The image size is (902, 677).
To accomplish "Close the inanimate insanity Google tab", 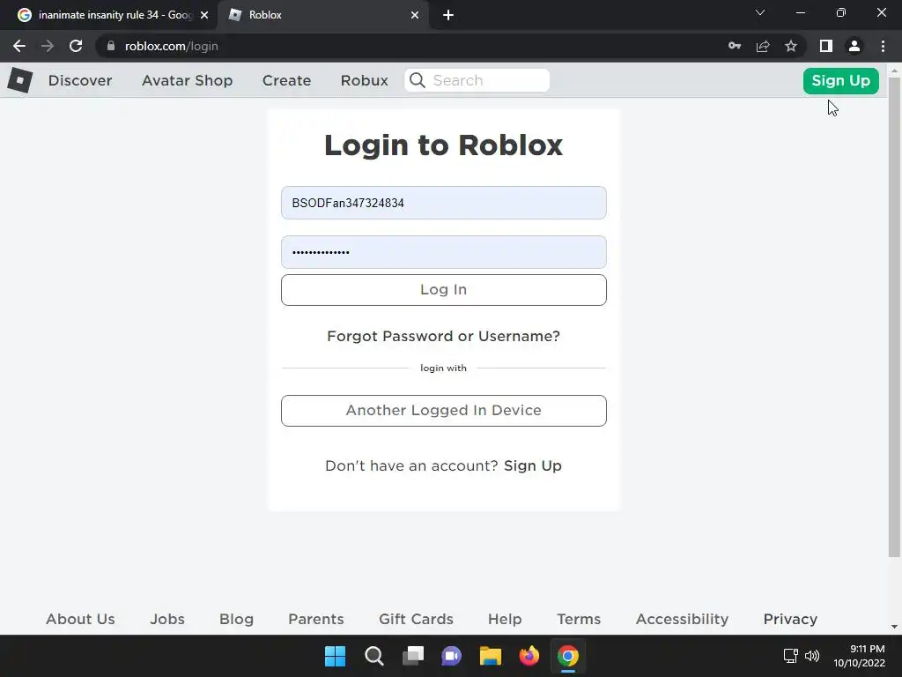I will click(204, 15).
